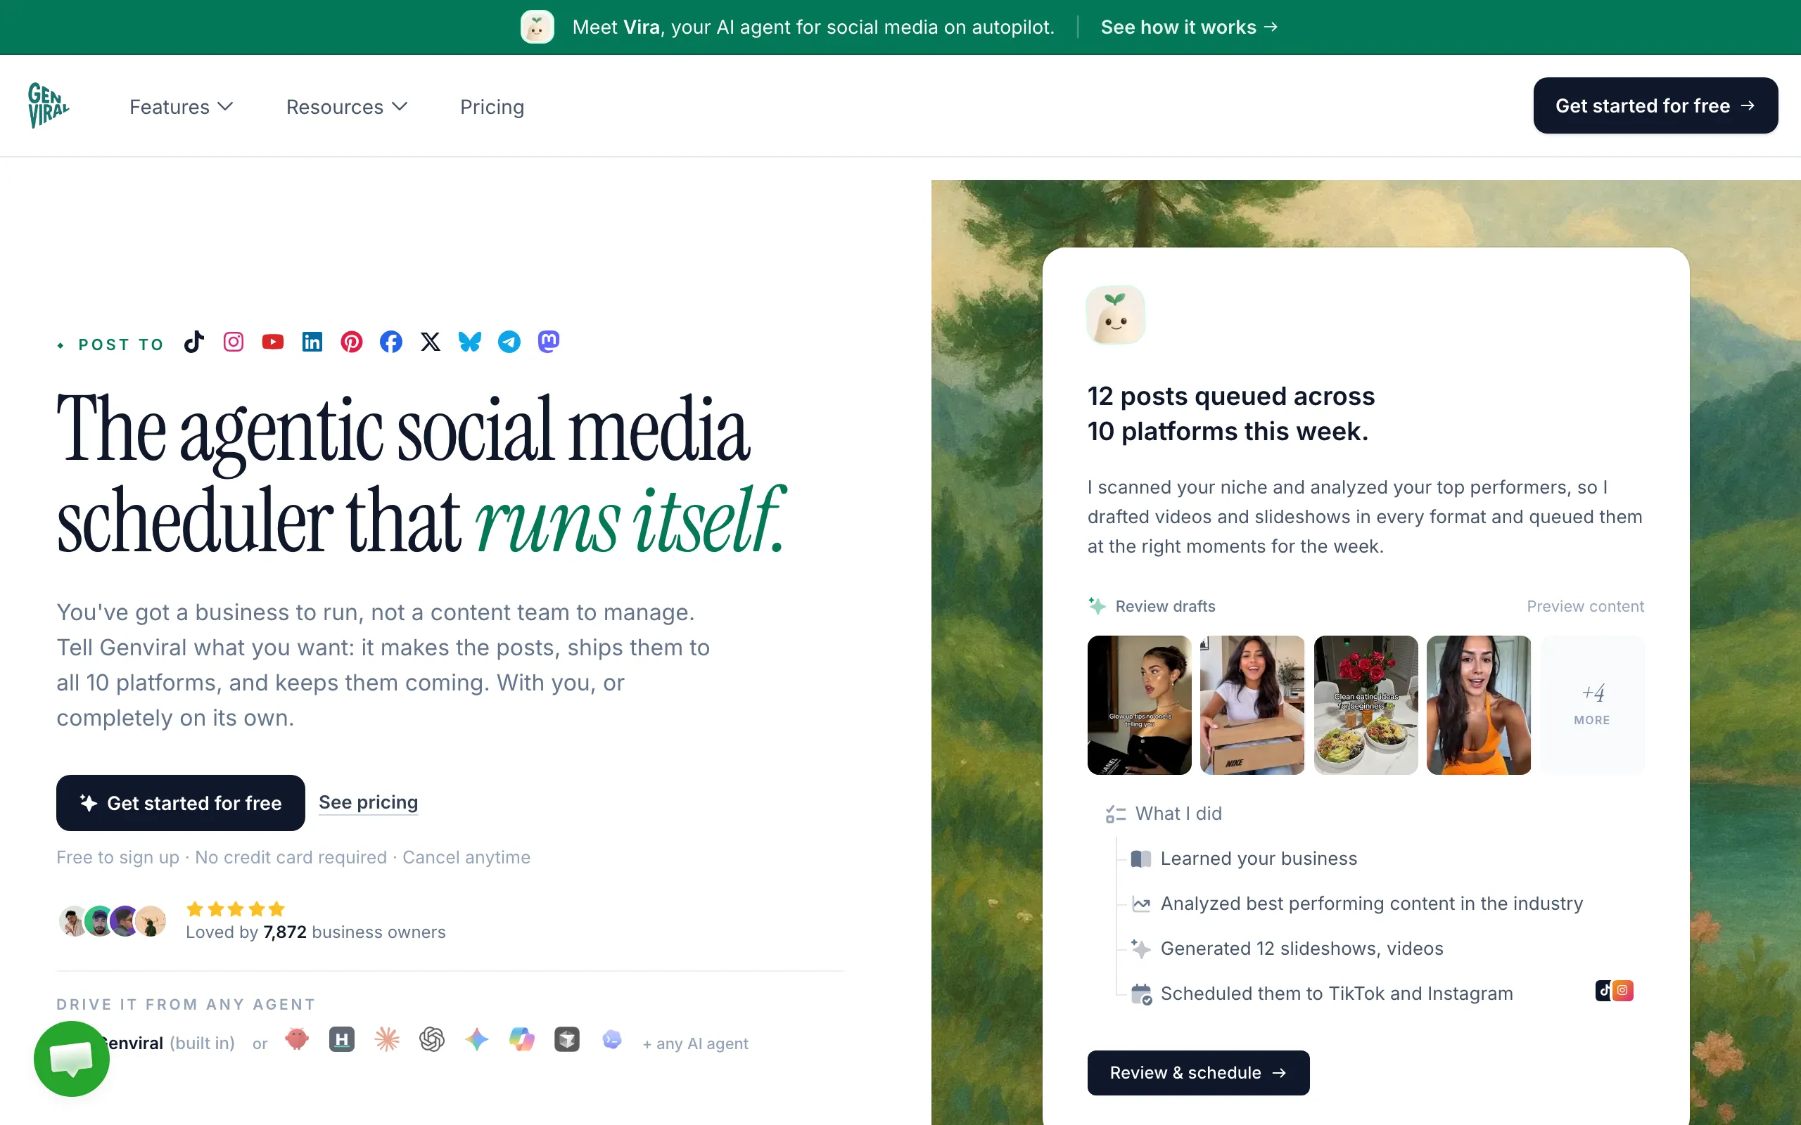This screenshot has height=1125, width=1801.
Task: Click the sparkle icon next to Review drafts
Action: (1096, 605)
